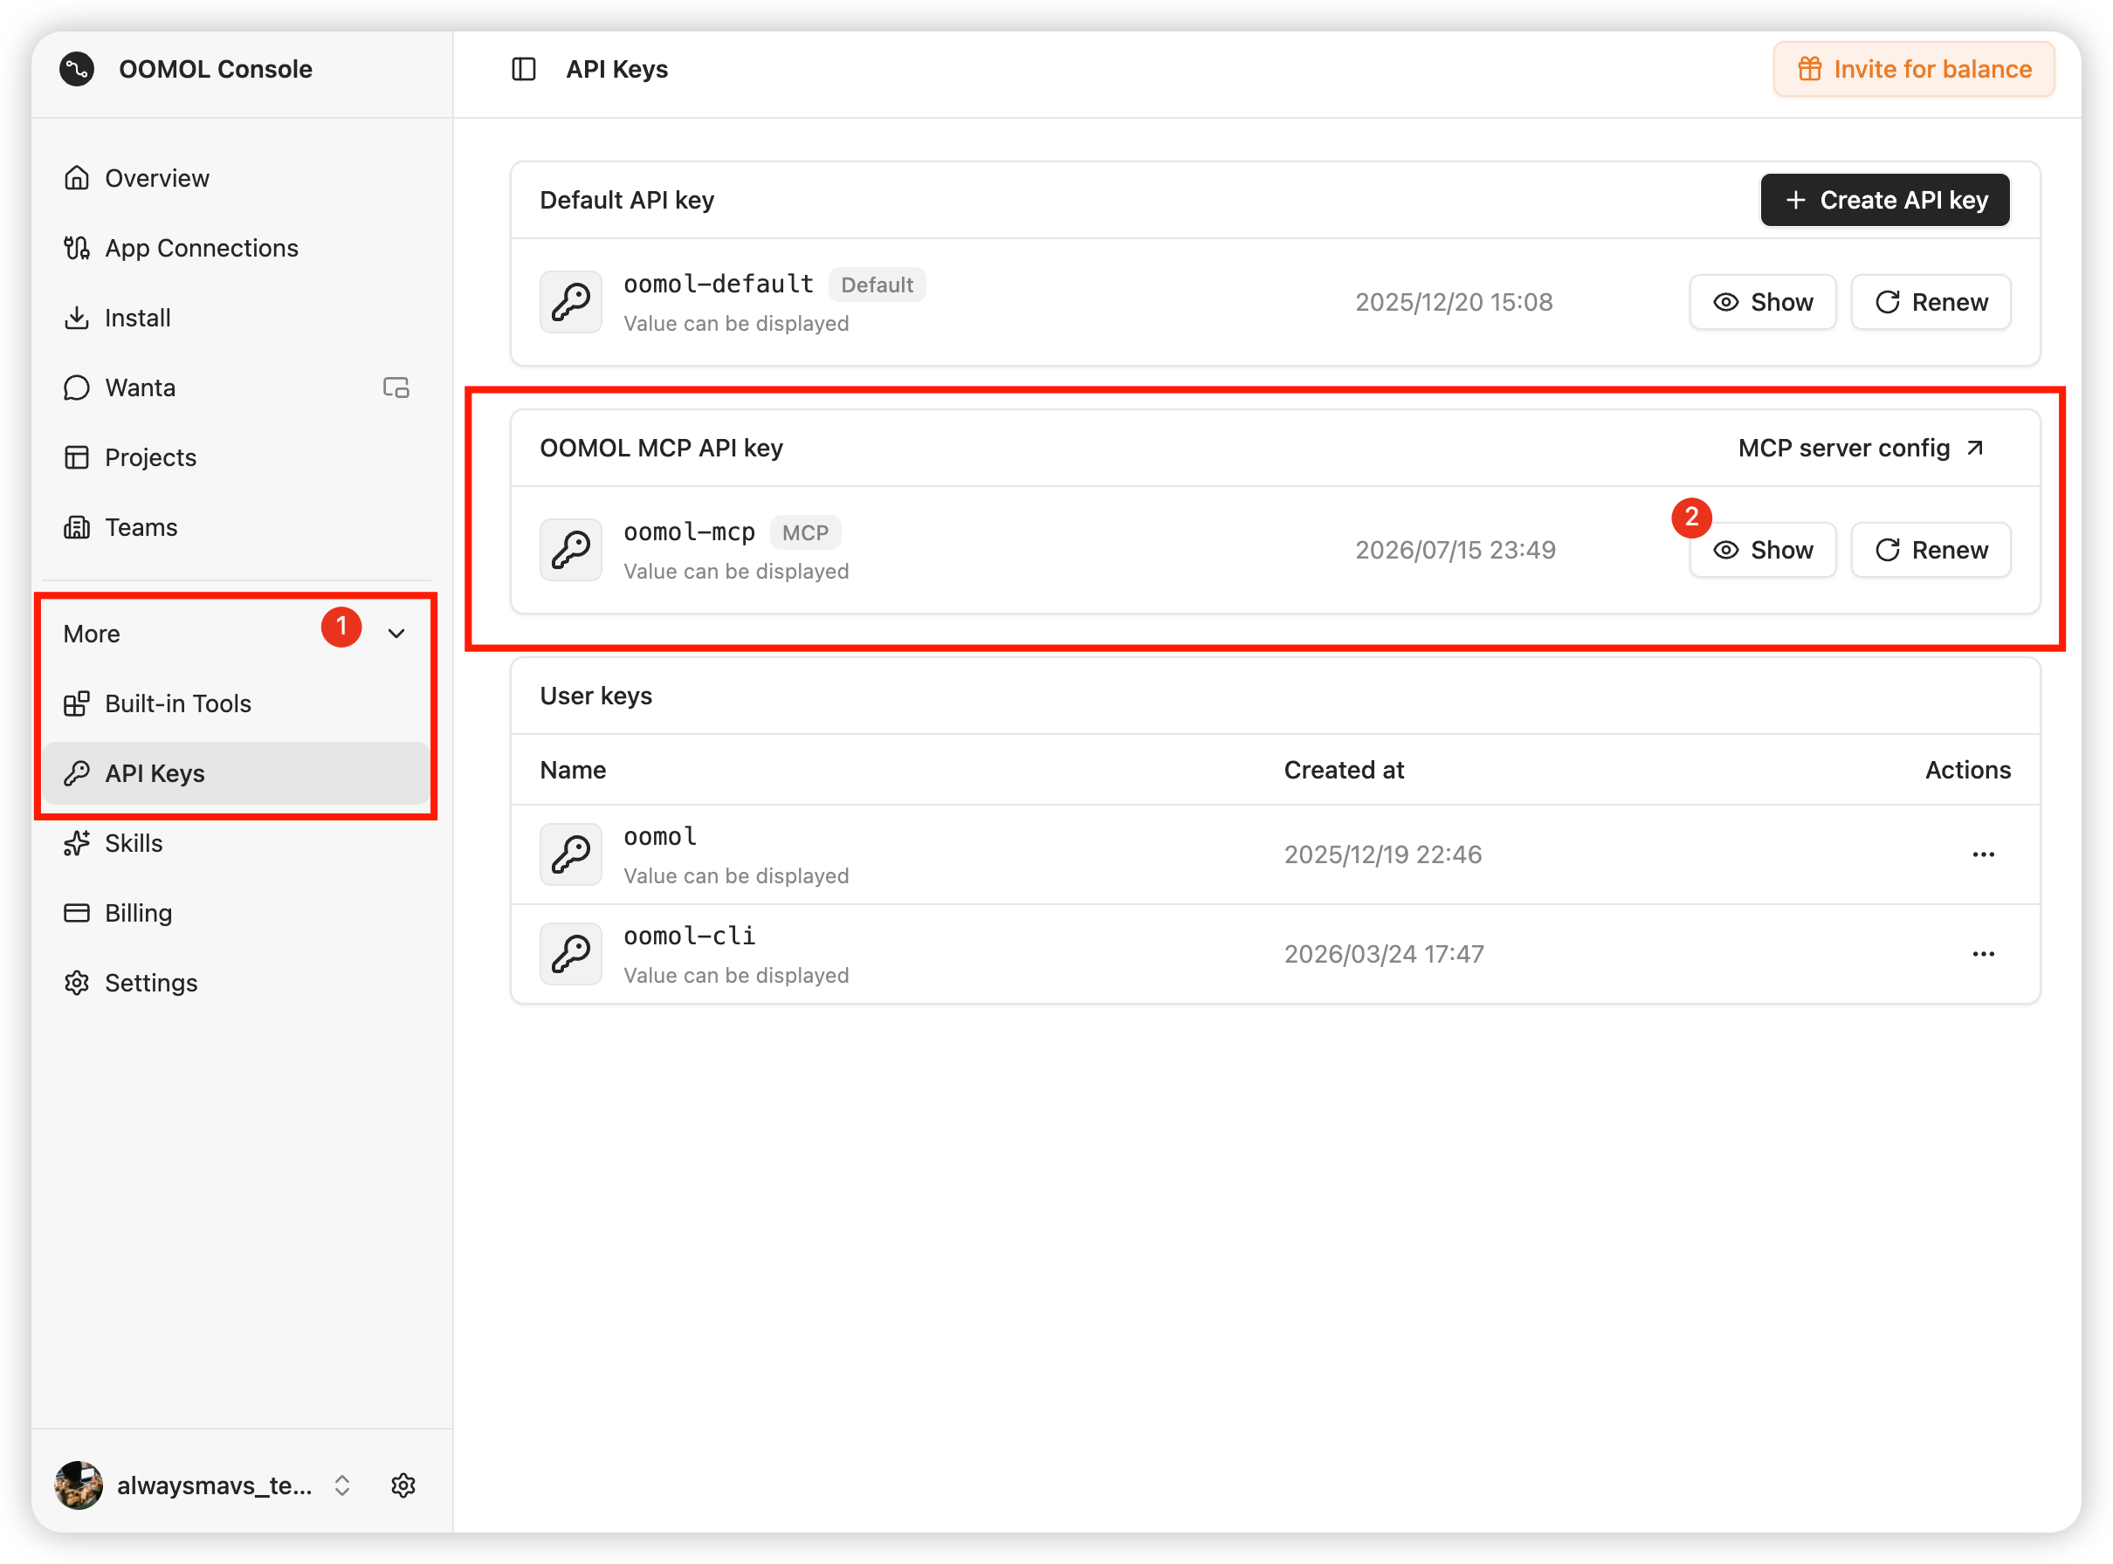Click the 2026/07/15 23:49 timestamp
Viewport: 2113px width, 1564px height.
click(1456, 551)
